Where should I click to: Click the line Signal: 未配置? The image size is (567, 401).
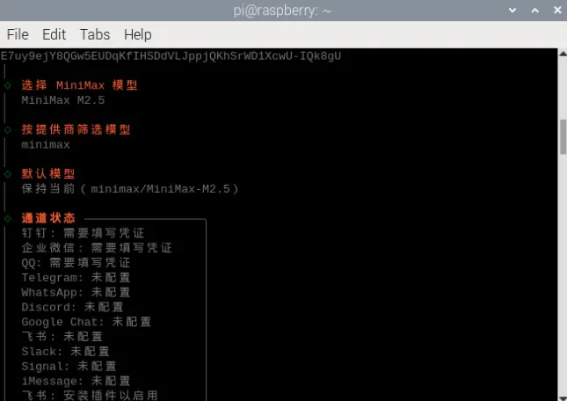point(69,367)
